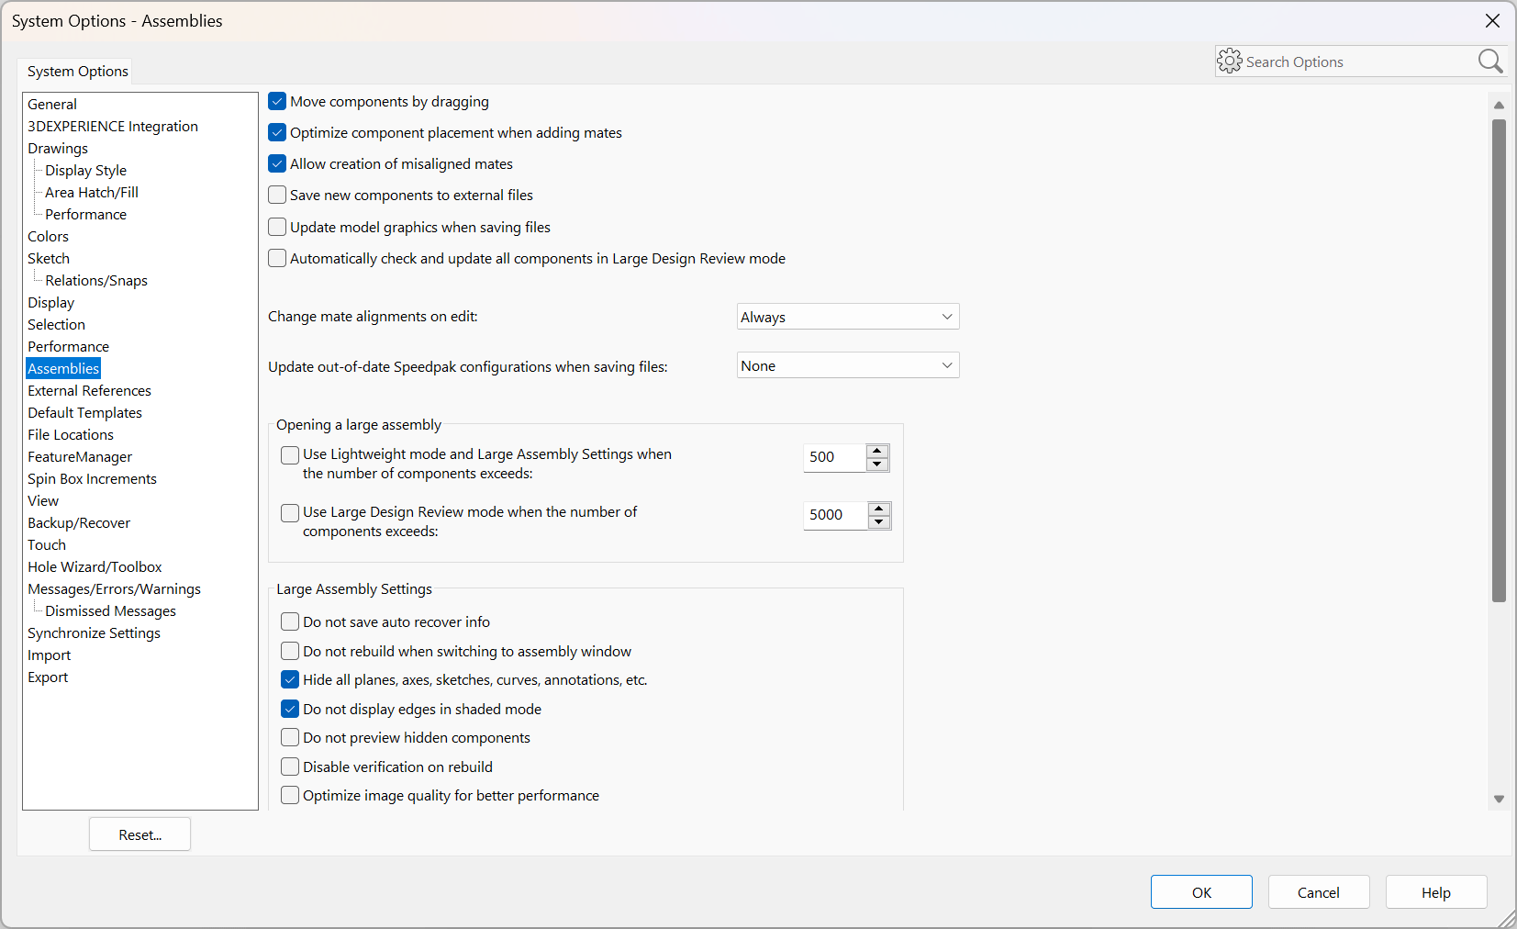Select 3DEXPERIENCE Integration category
The width and height of the screenshot is (1517, 929).
click(113, 126)
